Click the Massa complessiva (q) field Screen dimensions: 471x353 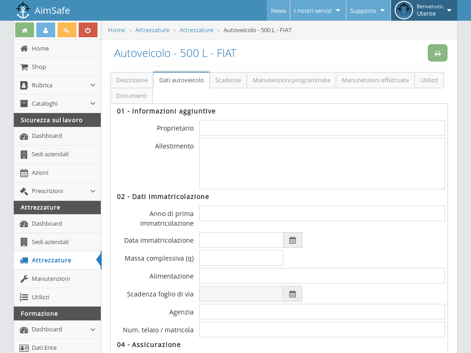(241, 258)
